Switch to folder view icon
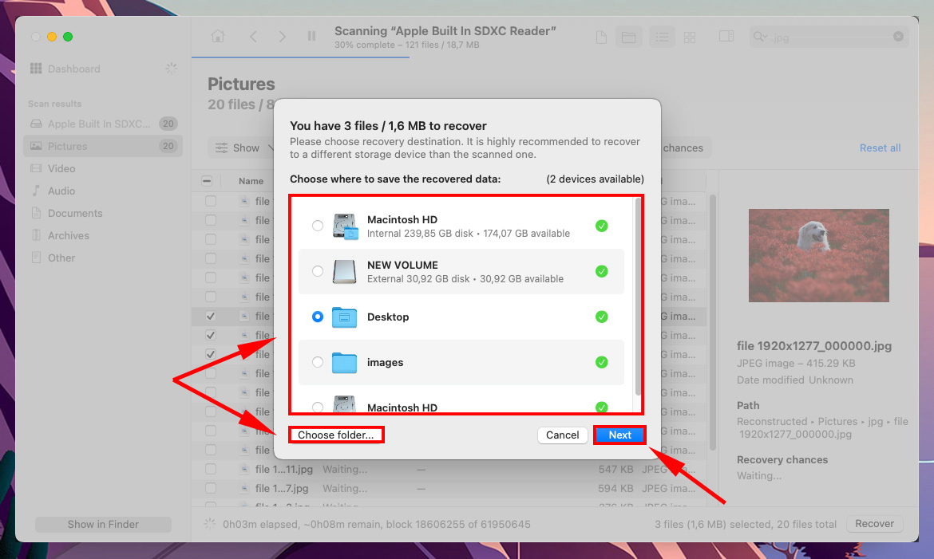Image resolution: width=934 pixels, height=559 pixels. (x=628, y=37)
